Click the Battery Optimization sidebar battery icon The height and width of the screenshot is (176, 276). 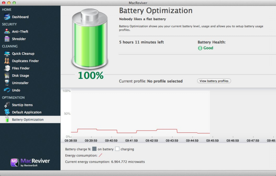pos(7,120)
